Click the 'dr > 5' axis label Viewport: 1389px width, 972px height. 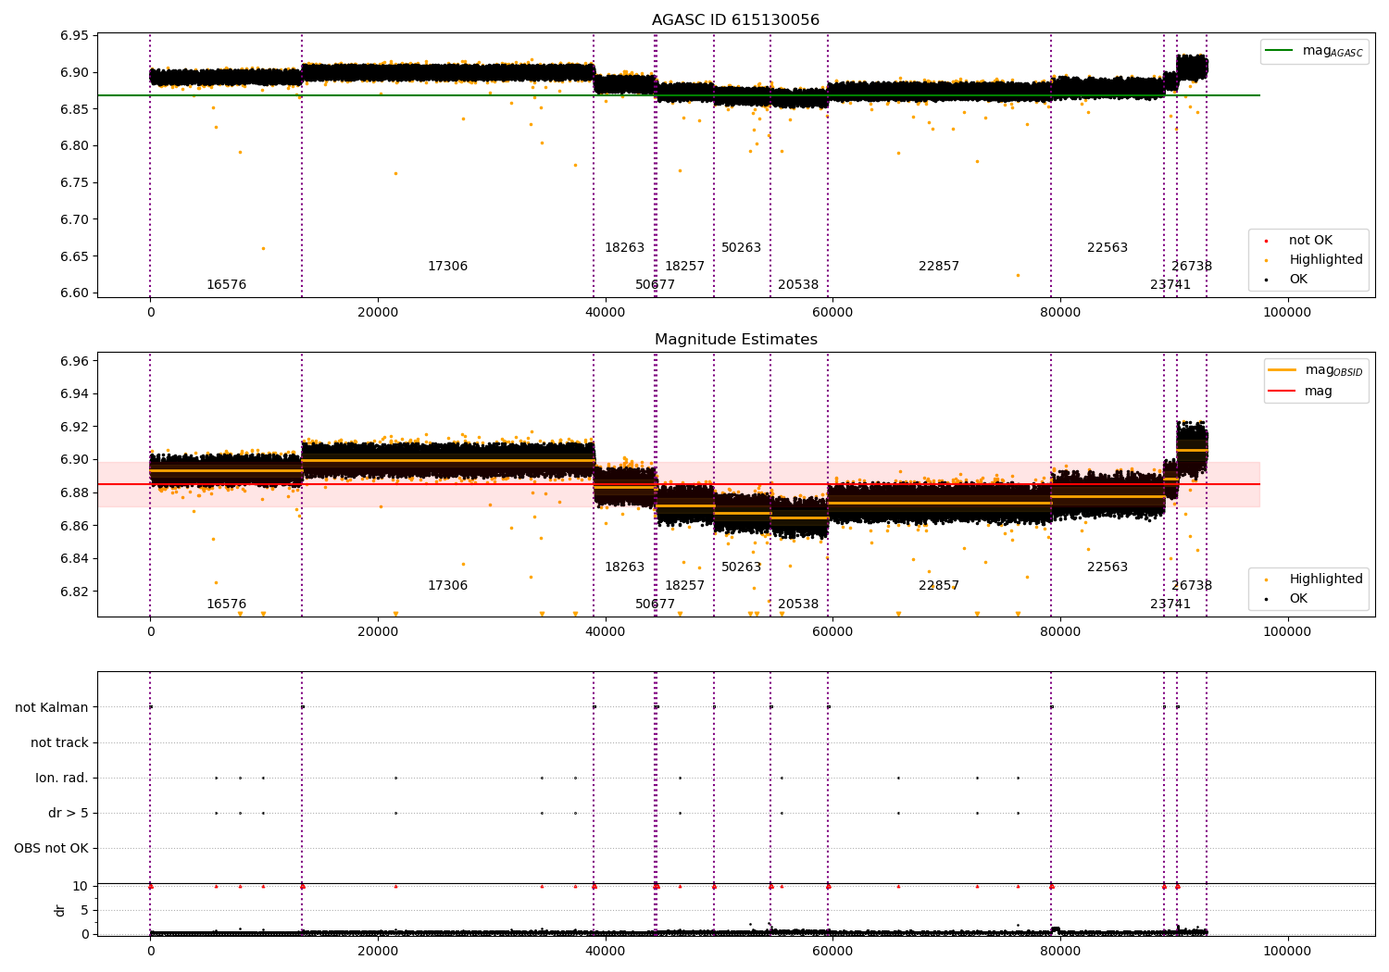69,813
